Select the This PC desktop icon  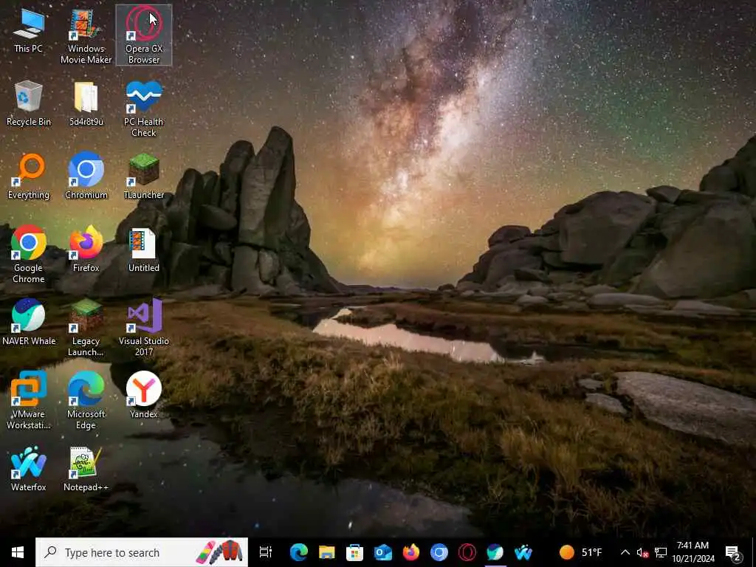click(x=29, y=31)
